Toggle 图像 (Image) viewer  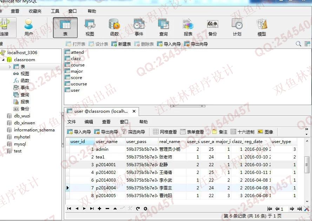(x=265, y=132)
